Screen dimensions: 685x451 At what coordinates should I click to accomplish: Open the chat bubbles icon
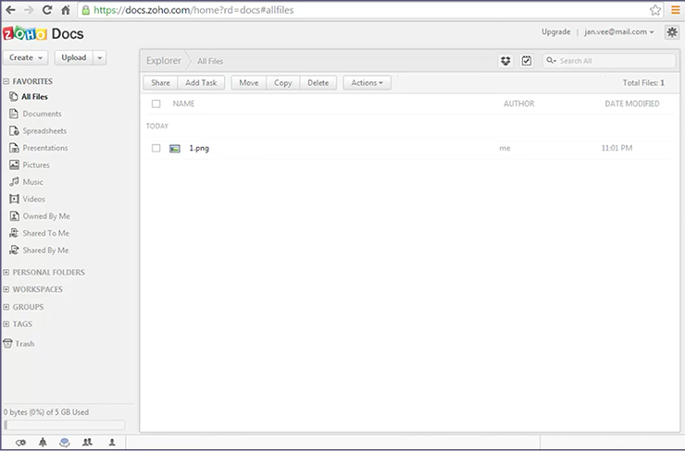coord(65,443)
